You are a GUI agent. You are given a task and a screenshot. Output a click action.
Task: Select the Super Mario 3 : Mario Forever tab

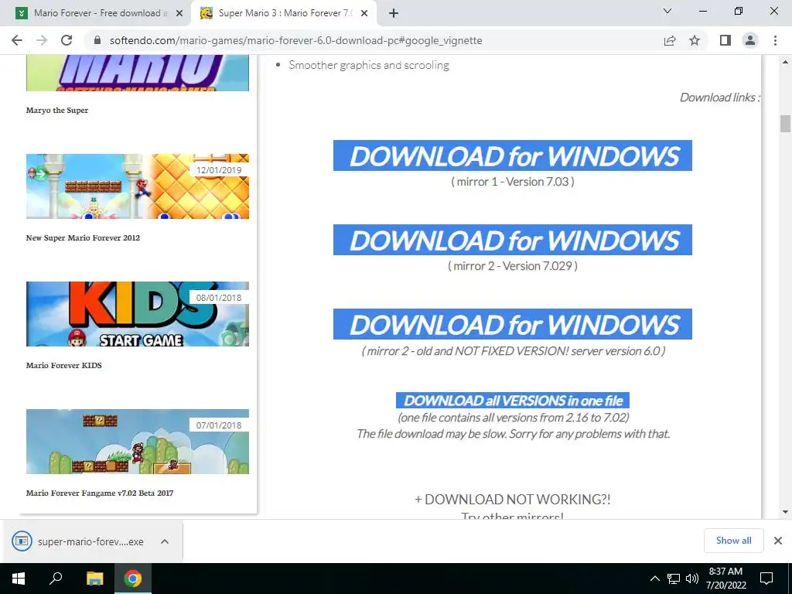pos(283,13)
